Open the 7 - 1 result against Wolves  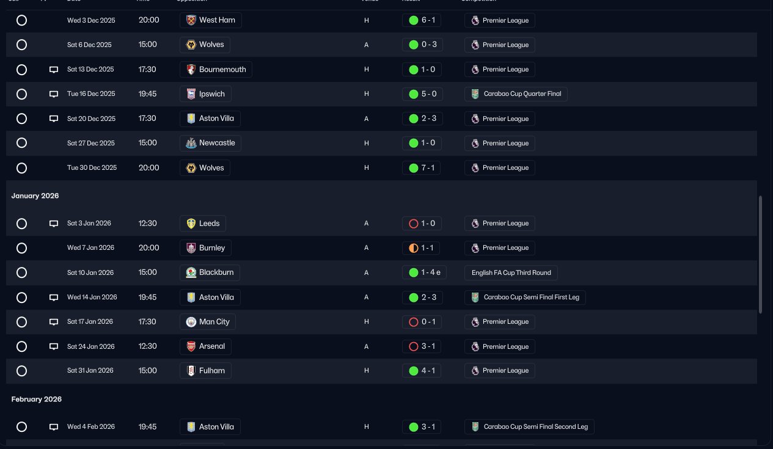click(422, 168)
